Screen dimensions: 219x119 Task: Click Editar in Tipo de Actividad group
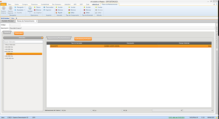(x=87, y=13)
